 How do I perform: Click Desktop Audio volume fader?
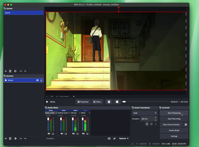point(48,119)
